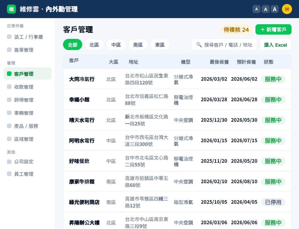This screenshot has width=299, height=229.
Task: Click 箱型冷氣 model in 綠光便利商店 row
Action: pyautogui.click(x=183, y=202)
